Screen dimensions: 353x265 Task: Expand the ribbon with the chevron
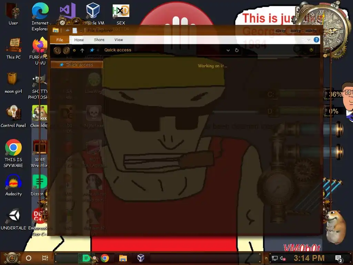[309, 40]
